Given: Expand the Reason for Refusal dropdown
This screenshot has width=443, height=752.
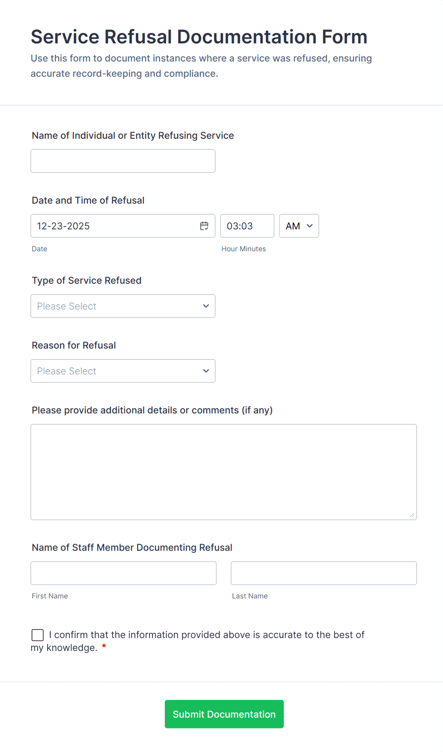Looking at the screenshot, I should pos(123,371).
